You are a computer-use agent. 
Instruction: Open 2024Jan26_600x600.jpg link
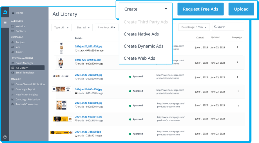(x=88, y=103)
